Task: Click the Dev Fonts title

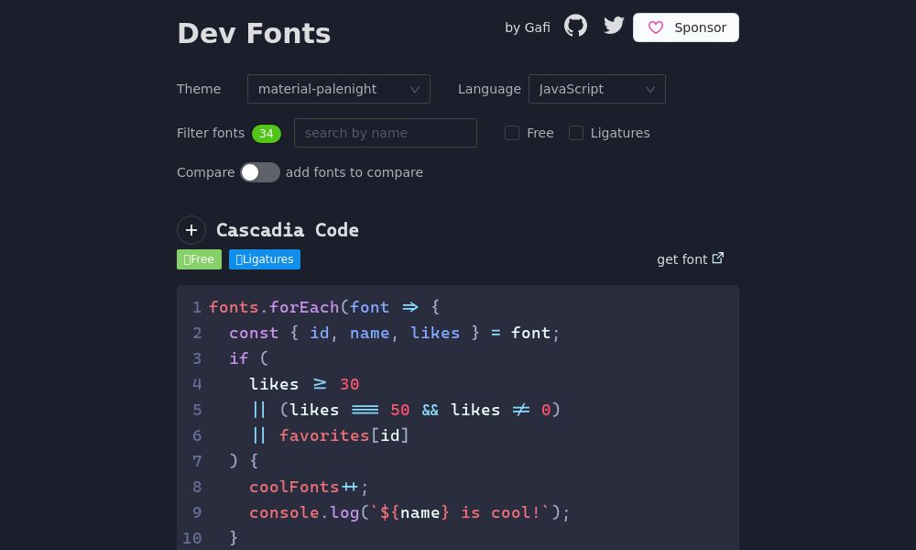Action: click(254, 33)
